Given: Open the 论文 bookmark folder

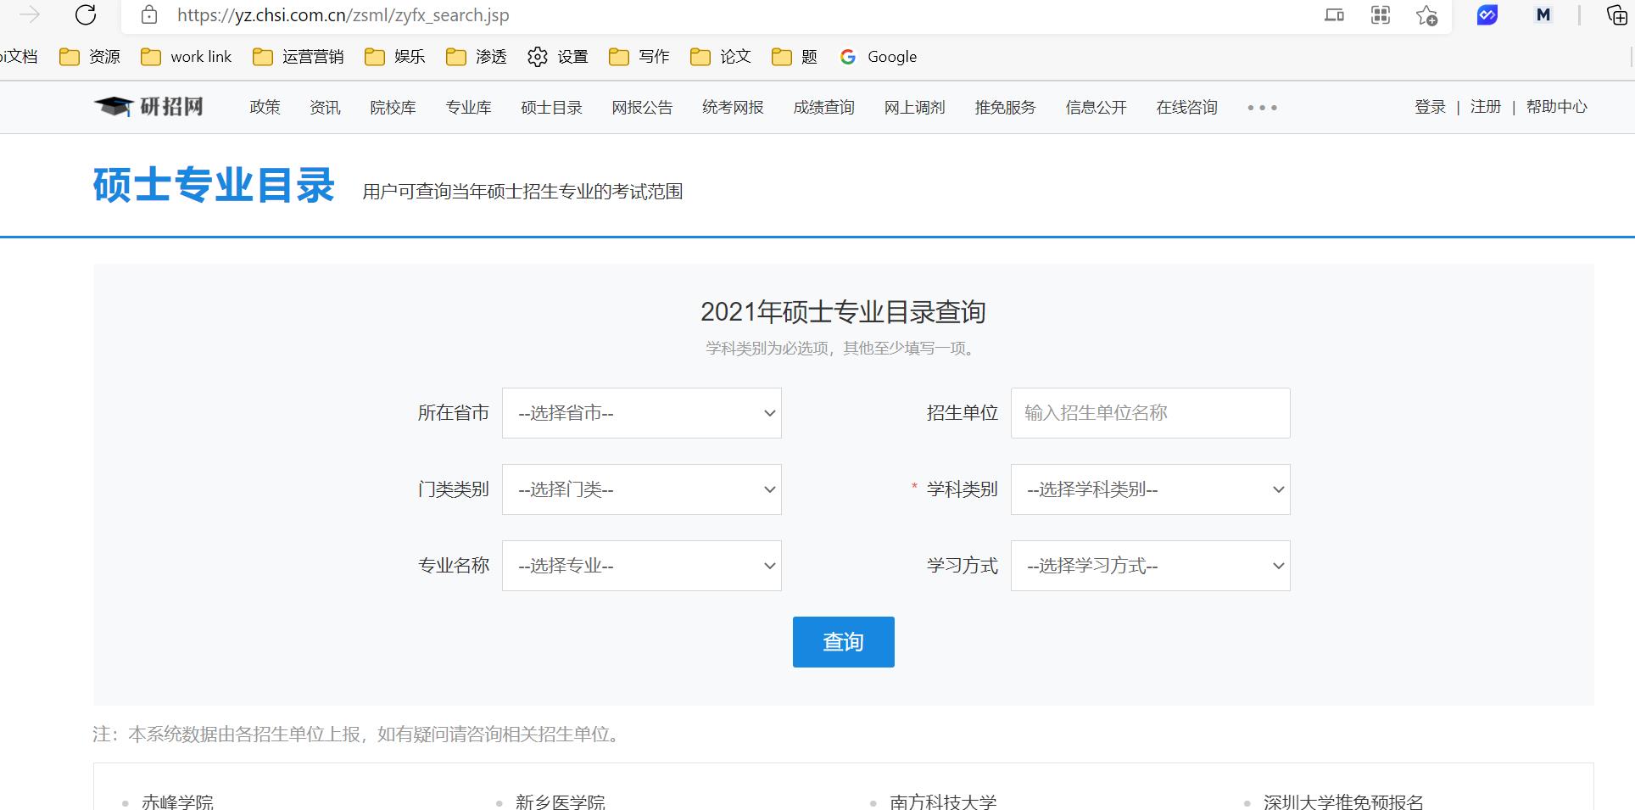Looking at the screenshot, I should point(721,57).
